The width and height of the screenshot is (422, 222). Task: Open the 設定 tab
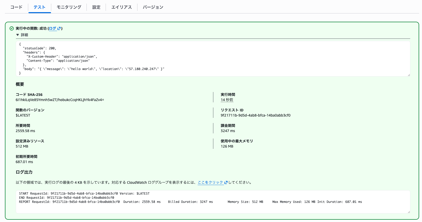[x=96, y=7]
